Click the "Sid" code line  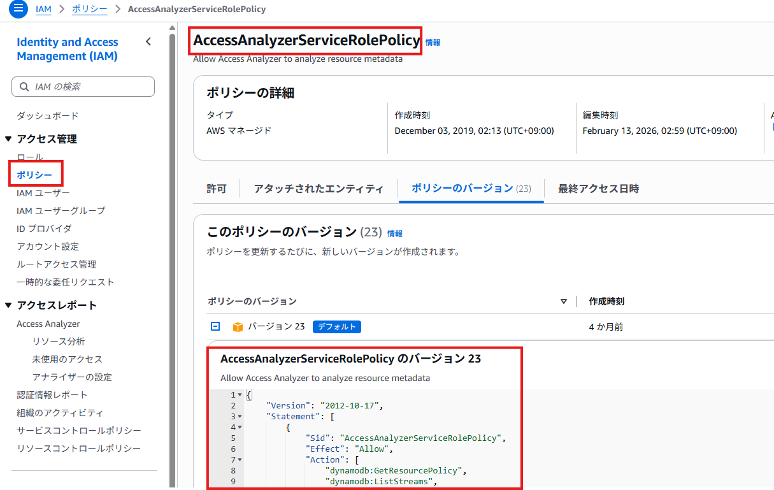406,438
